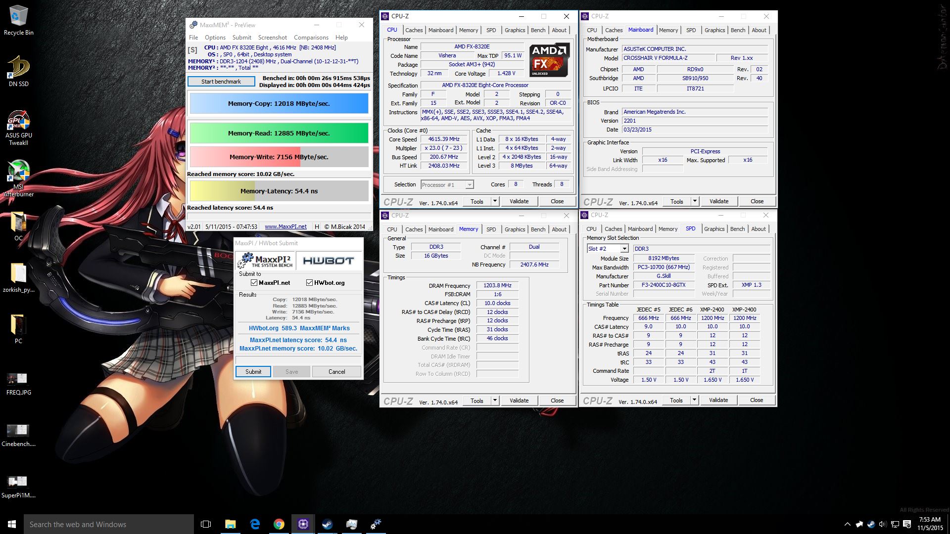Launch Google Chrome from taskbar
Viewport: 950px width, 534px height.
(x=279, y=524)
